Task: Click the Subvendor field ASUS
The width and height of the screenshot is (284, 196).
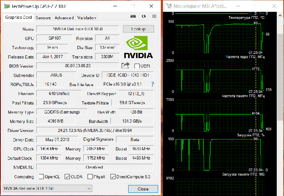Action: click(x=56, y=75)
